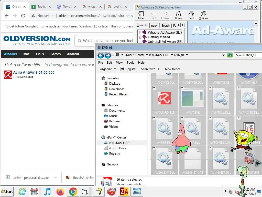Image resolution: width=262 pixels, height=197 pixels.
Task: Refresh the DVD_01 folder with green arrows
Action: [230, 55]
